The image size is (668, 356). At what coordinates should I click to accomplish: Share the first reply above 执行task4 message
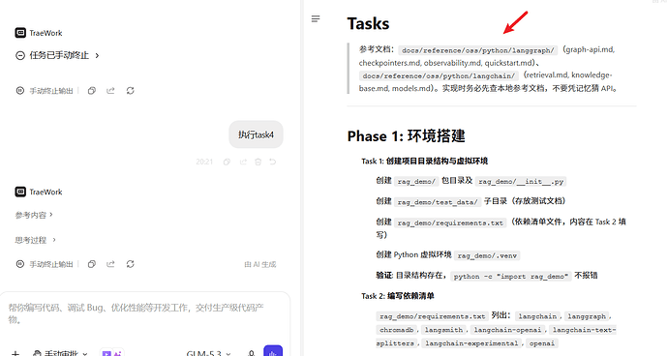tap(110, 91)
